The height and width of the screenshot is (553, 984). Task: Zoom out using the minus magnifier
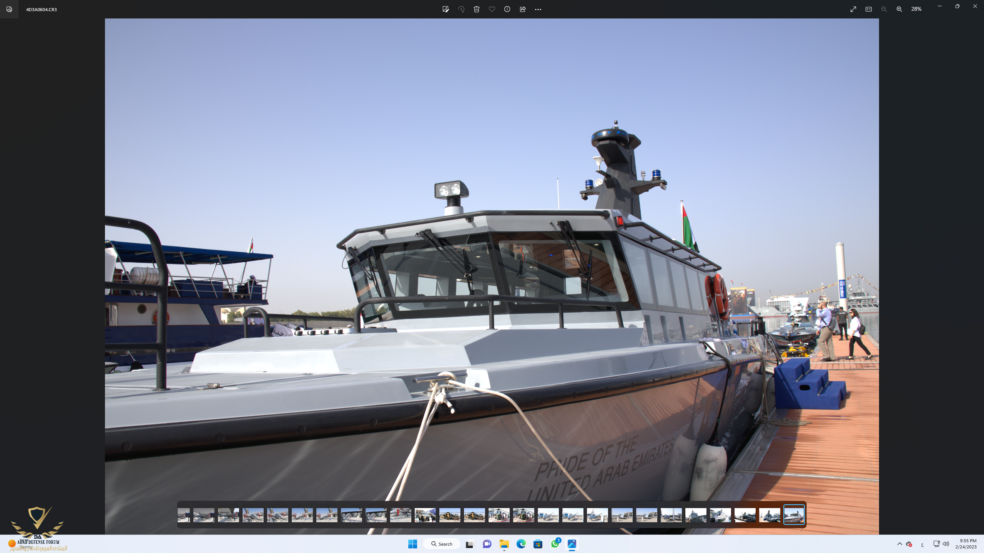pos(884,9)
